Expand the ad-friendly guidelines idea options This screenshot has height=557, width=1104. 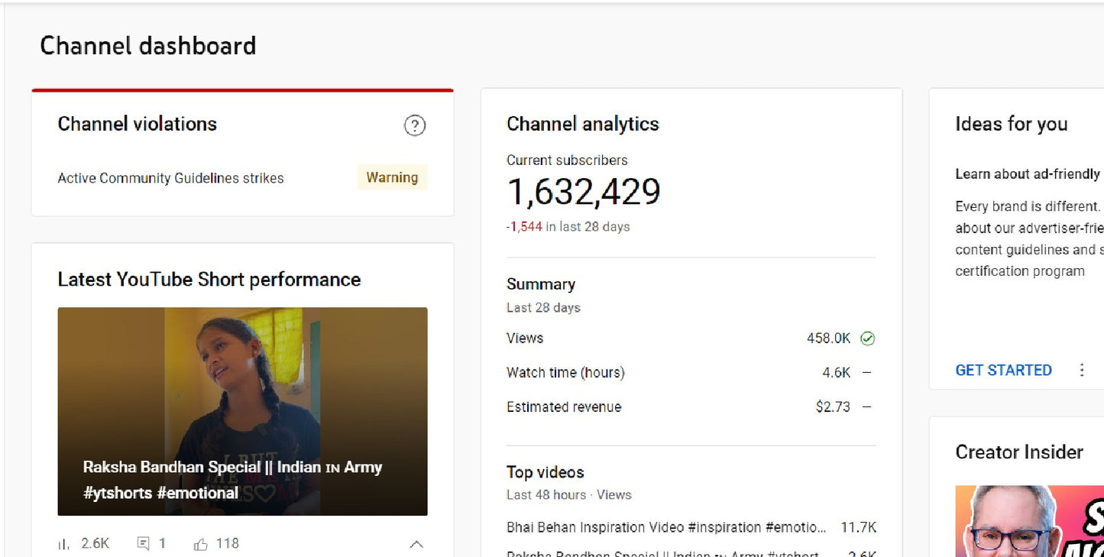1083,370
